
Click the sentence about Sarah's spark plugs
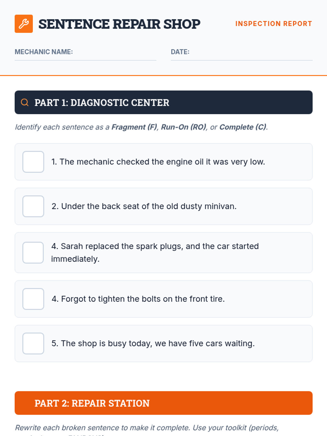tap(155, 252)
